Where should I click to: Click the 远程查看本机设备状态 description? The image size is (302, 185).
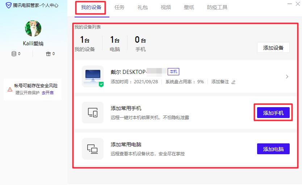(x=147, y=154)
